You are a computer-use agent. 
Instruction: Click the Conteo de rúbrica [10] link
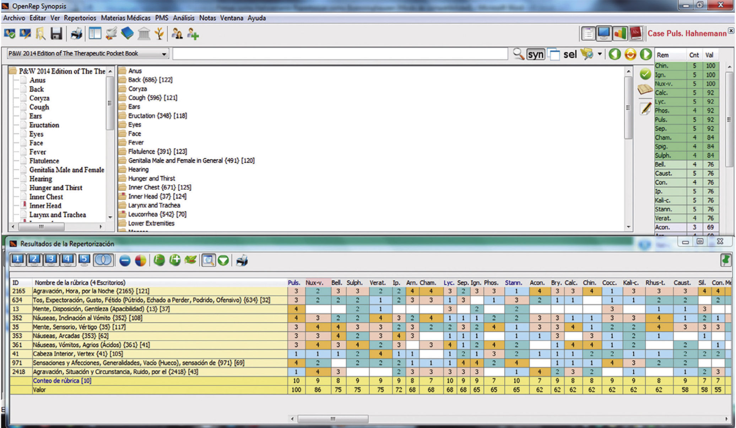[62, 381]
